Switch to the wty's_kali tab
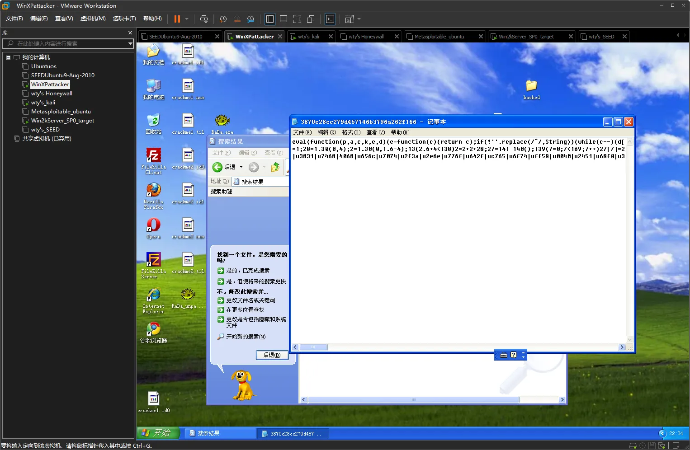This screenshot has height=450, width=690. (308, 37)
